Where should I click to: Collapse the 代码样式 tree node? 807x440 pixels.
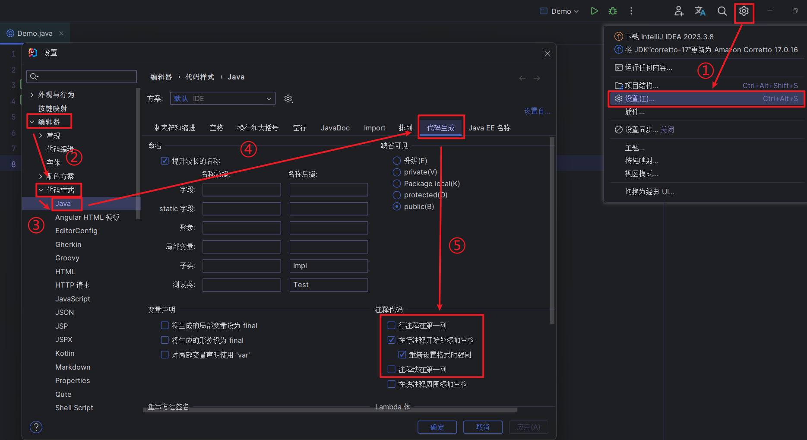[41, 190]
